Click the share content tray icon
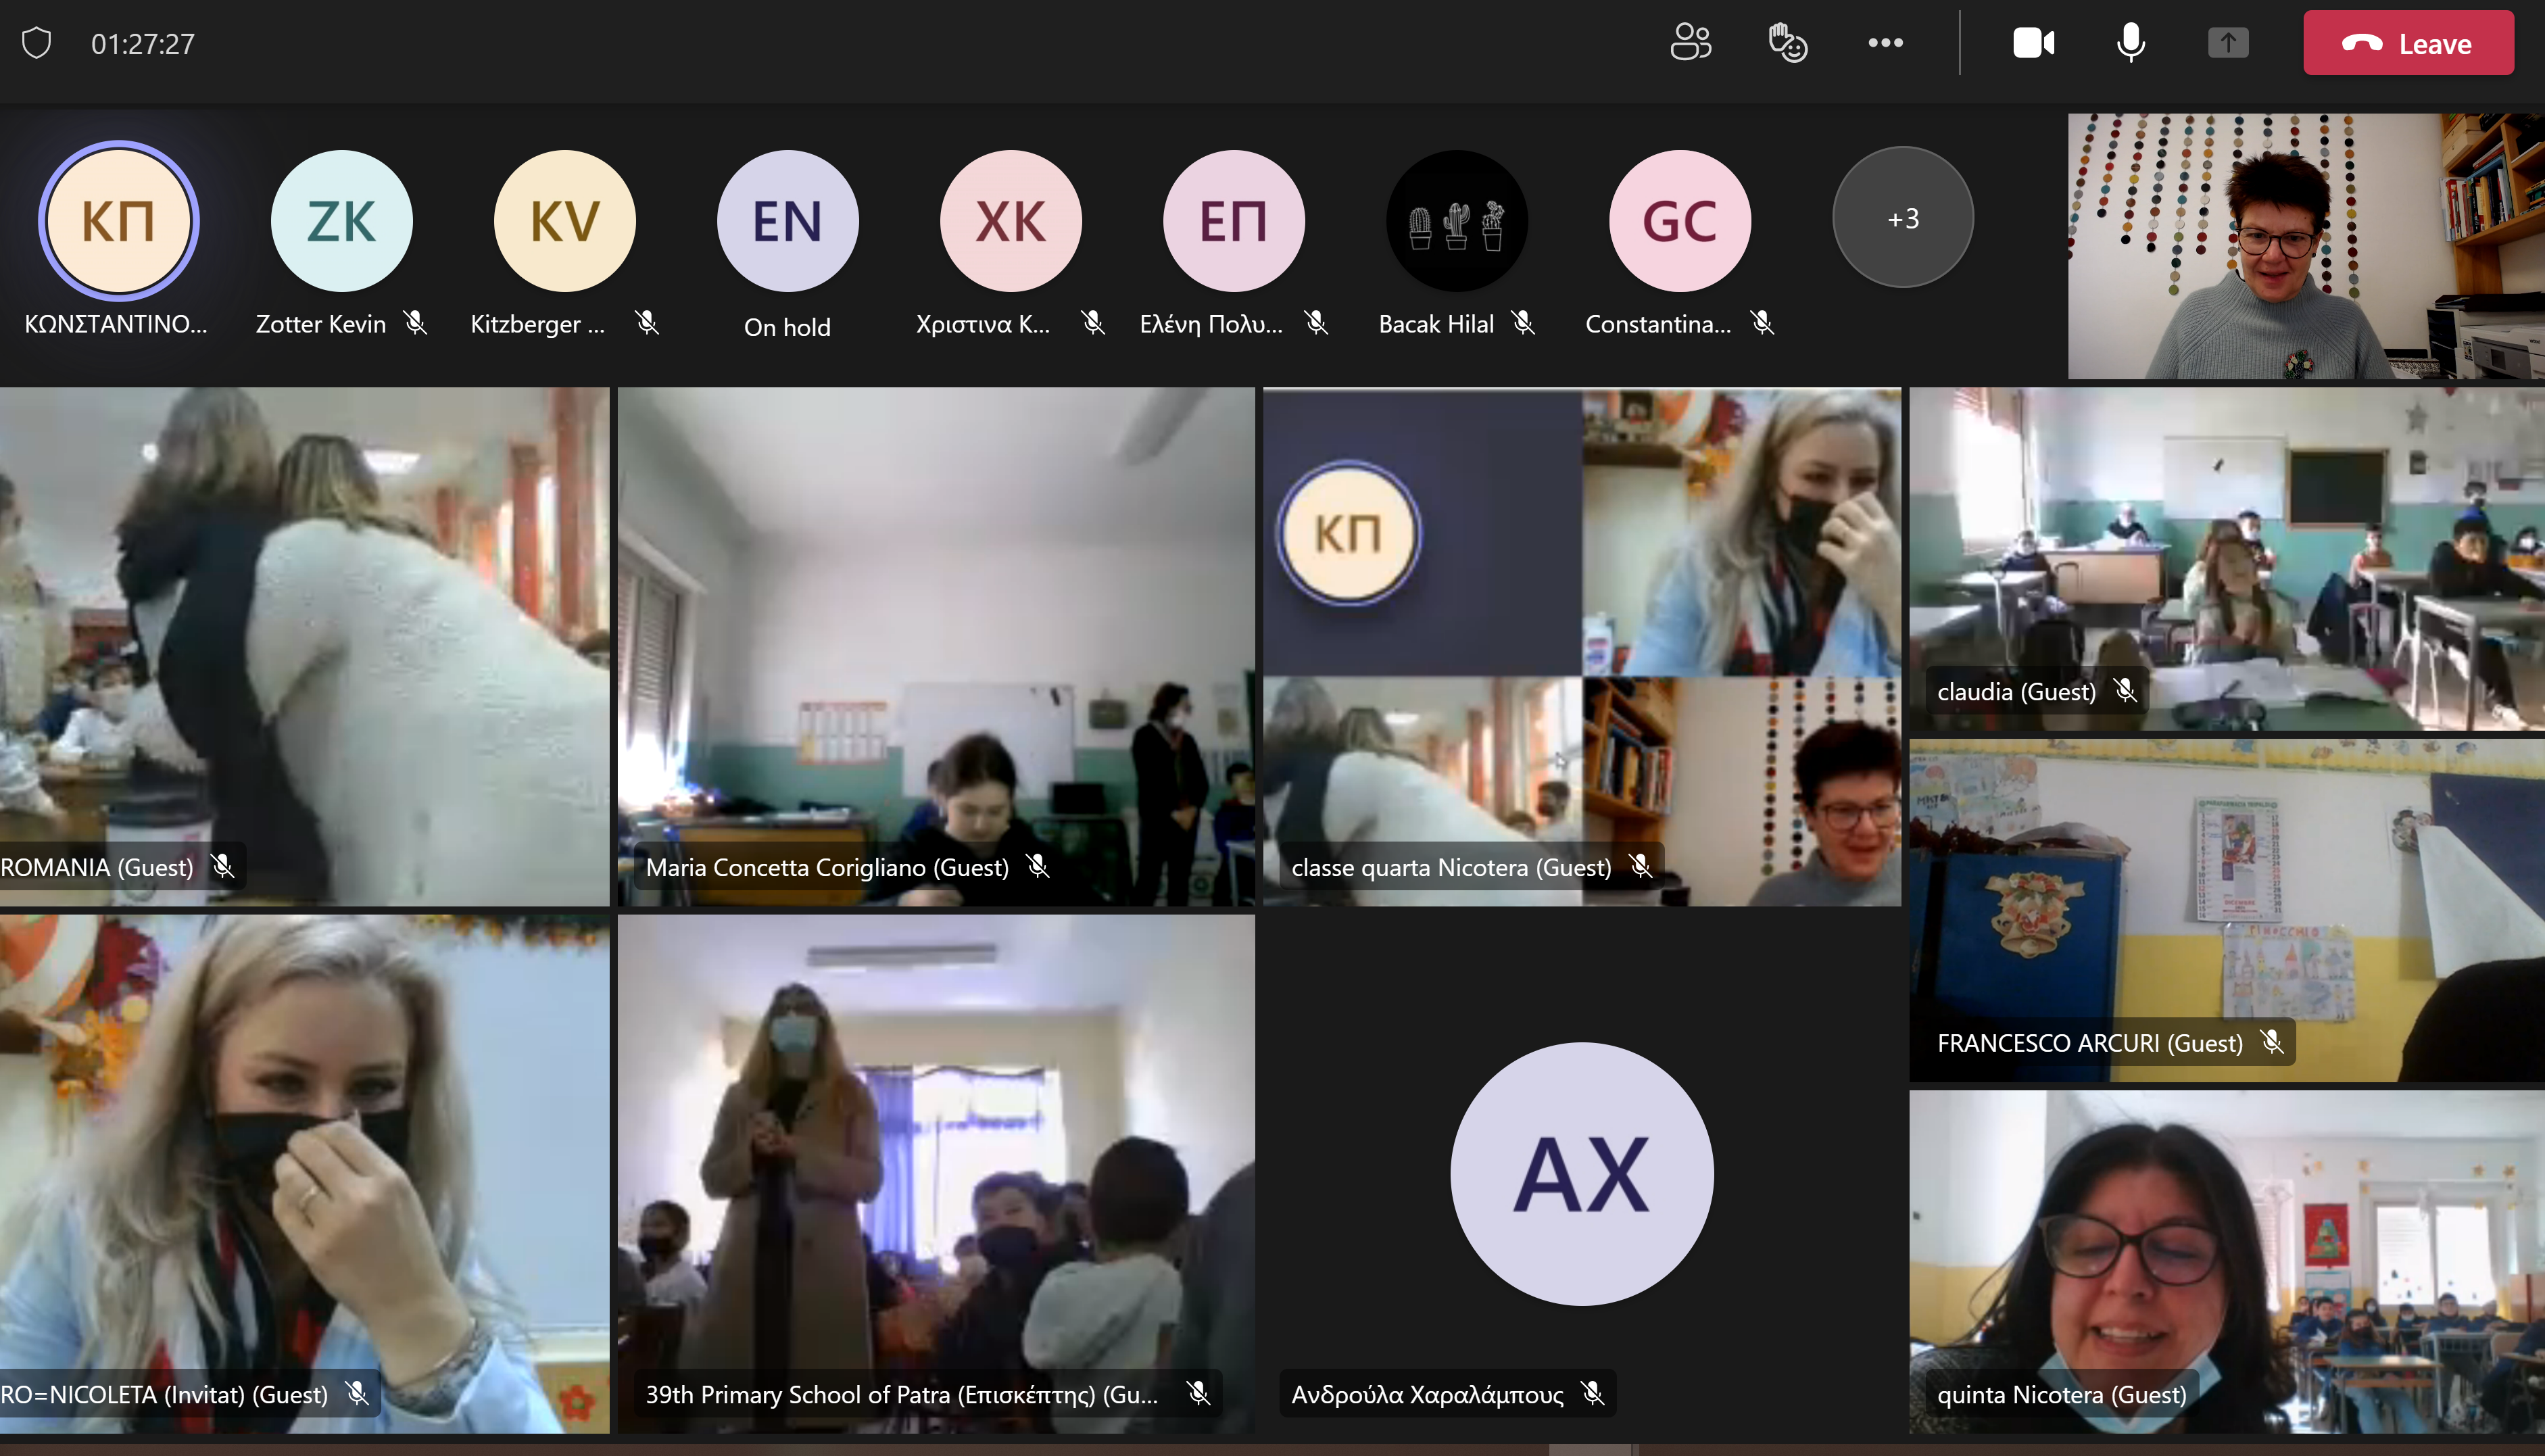The width and height of the screenshot is (2545, 1456). coord(2227,43)
